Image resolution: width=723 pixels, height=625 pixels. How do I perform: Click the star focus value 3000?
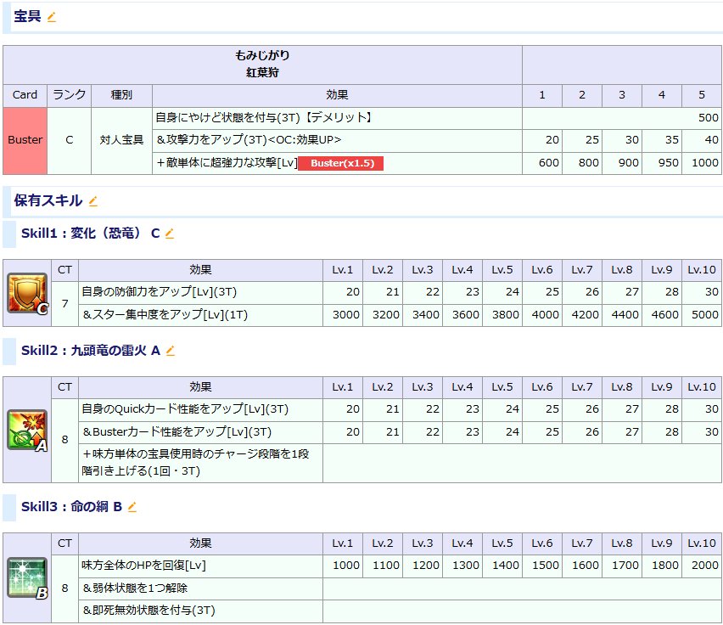click(x=346, y=315)
